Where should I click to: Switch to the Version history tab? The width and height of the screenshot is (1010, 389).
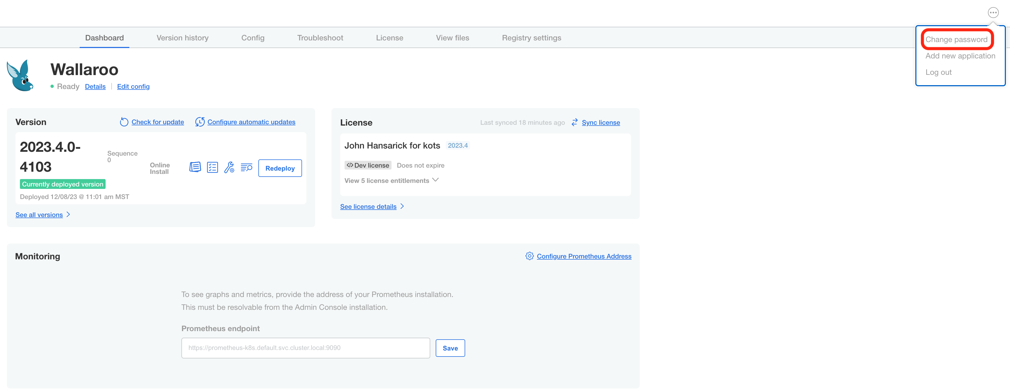coord(182,38)
